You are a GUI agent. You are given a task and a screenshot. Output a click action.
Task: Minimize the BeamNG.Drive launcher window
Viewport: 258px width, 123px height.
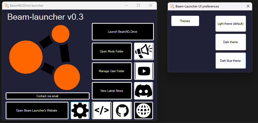pyautogui.click(x=126, y=5)
